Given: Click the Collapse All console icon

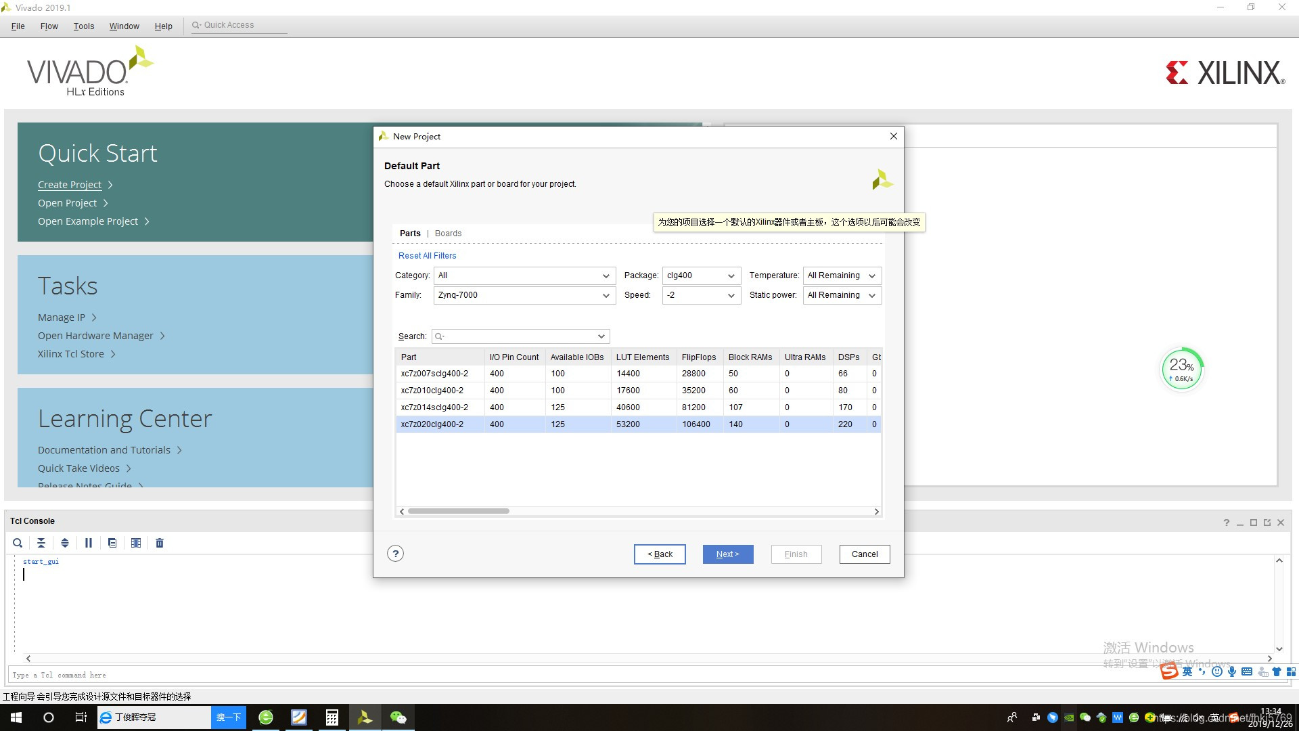Looking at the screenshot, I should (x=41, y=543).
